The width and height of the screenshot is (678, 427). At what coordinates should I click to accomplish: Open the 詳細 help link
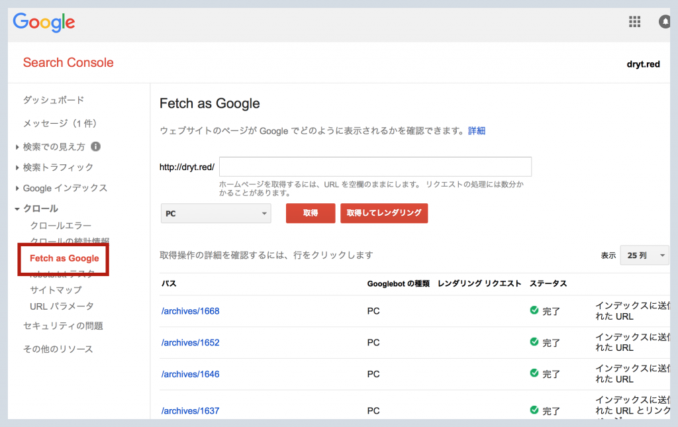(477, 130)
